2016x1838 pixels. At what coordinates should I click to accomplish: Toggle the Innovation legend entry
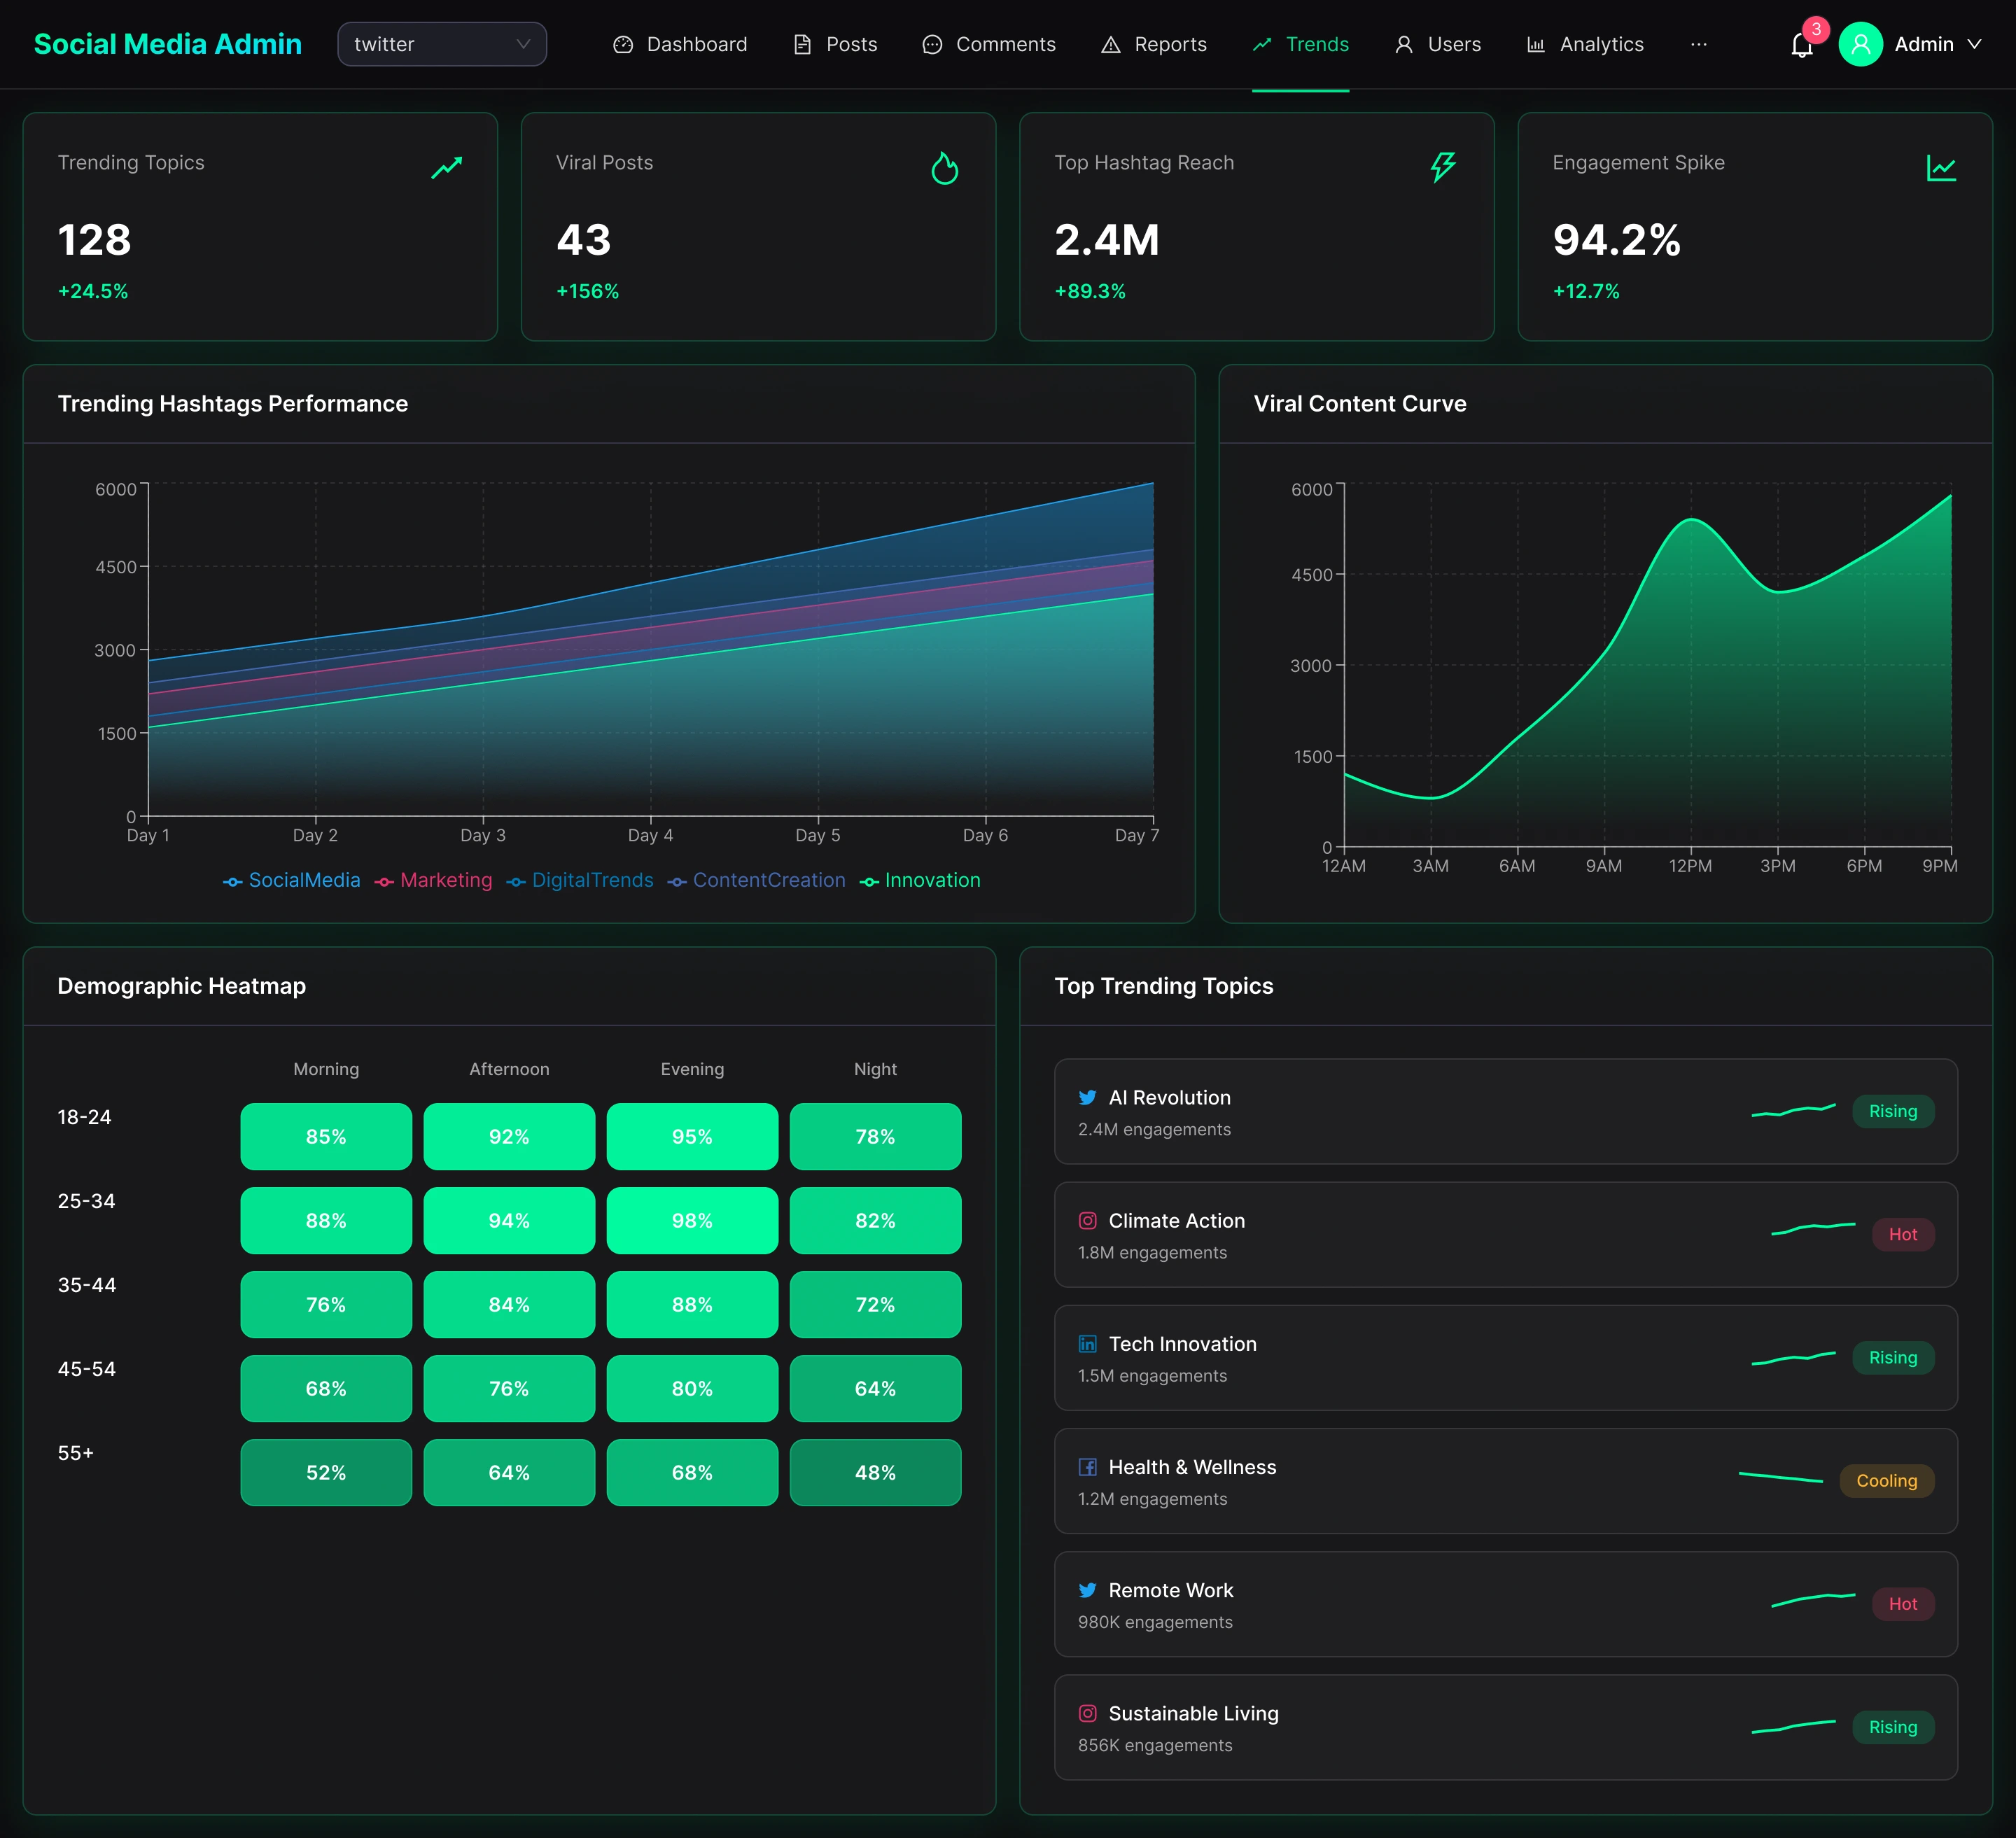point(920,881)
